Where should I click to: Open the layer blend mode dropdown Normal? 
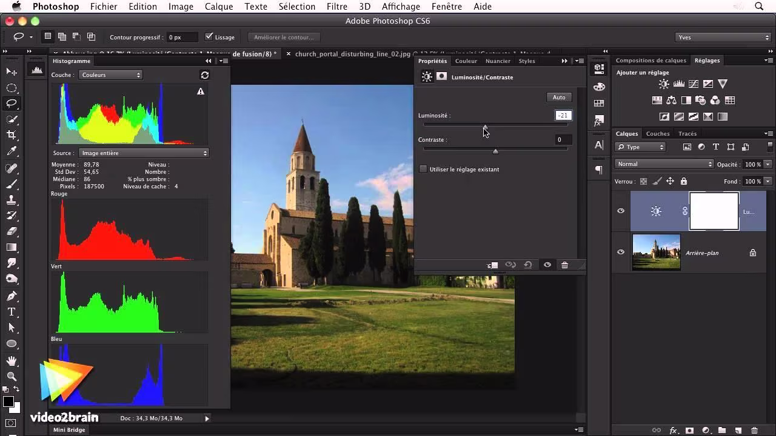click(x=664, y=164)
